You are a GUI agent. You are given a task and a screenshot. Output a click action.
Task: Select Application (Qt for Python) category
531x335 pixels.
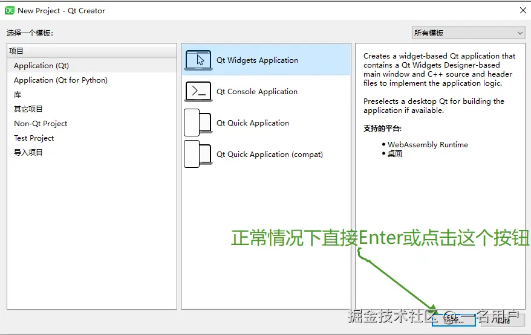[92, 80]
